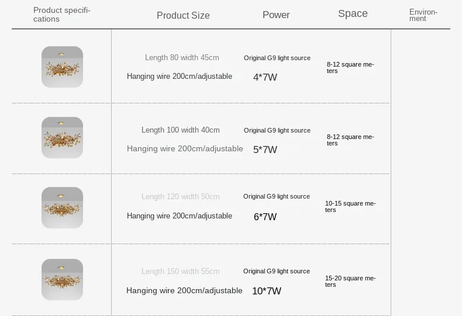The width and height of the screenshot is (462, 316).
Task: Click the 150cm chandelier product thumbnail
Action: pos(62,280)
